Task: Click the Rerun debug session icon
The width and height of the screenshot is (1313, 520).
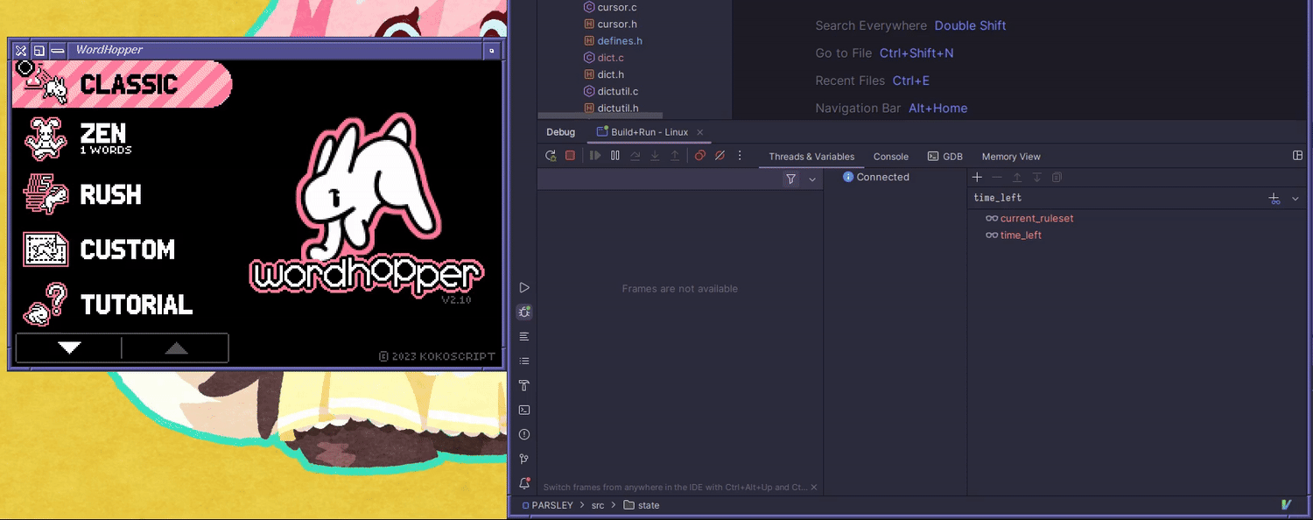Action: [x=551, y=156]
